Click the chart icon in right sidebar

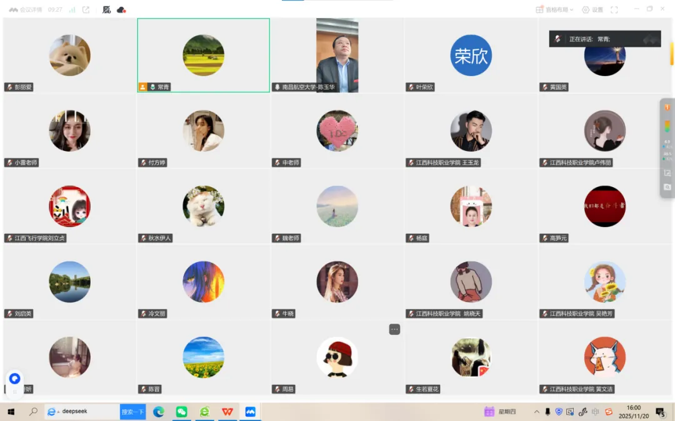(x=667, y=173)
